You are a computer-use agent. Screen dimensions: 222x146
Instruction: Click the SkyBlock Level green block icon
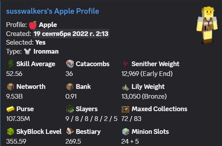pos(11,132)
